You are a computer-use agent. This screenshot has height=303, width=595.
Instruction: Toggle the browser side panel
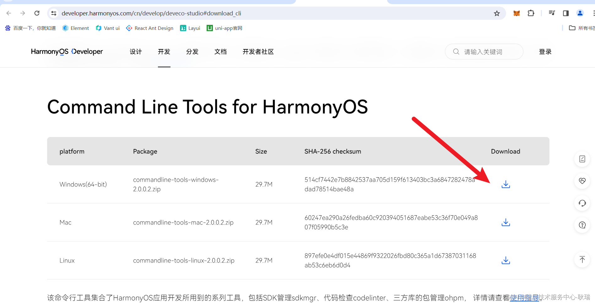(566, 13)
